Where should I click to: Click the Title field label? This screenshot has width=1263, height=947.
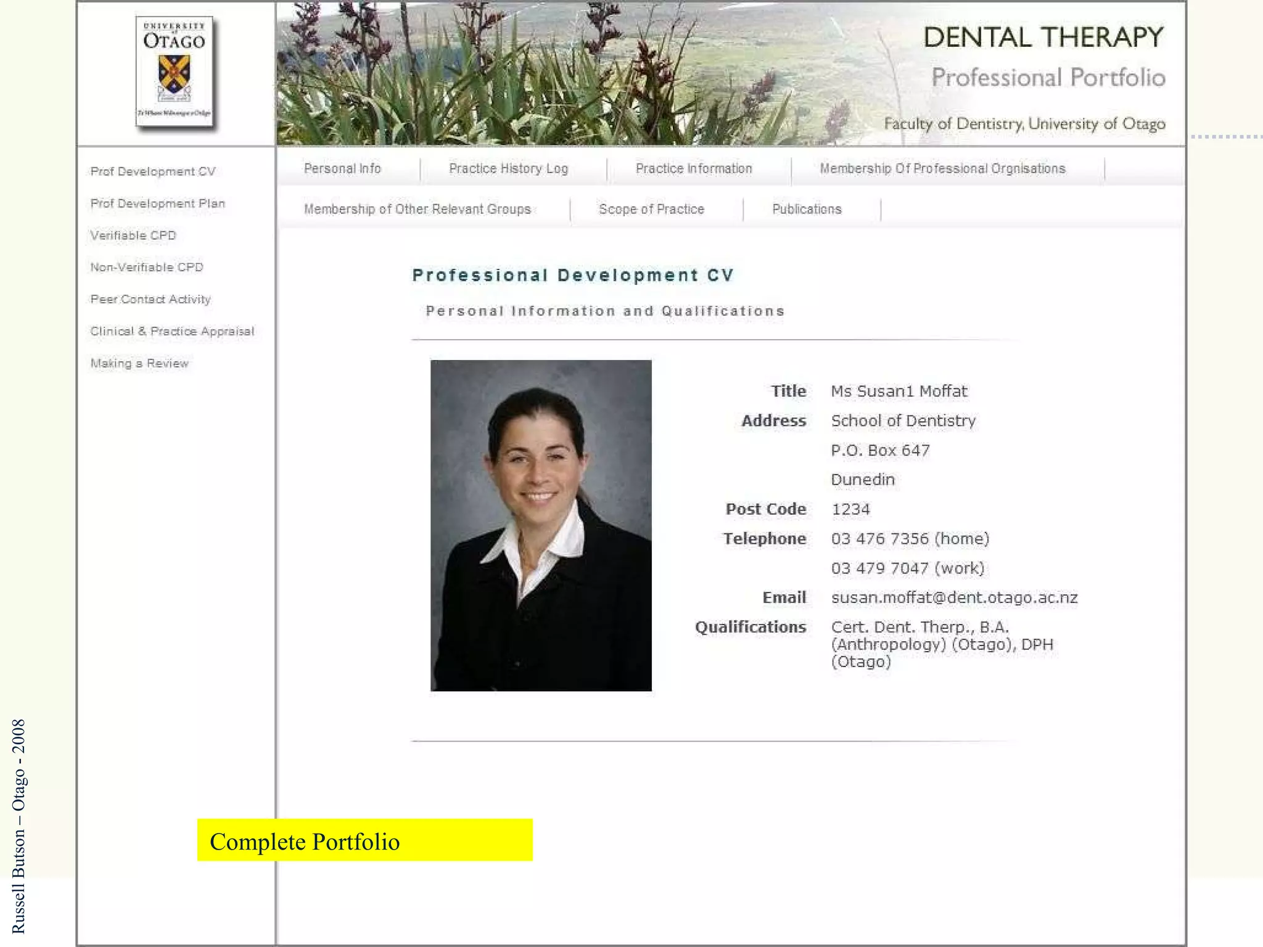788,392
